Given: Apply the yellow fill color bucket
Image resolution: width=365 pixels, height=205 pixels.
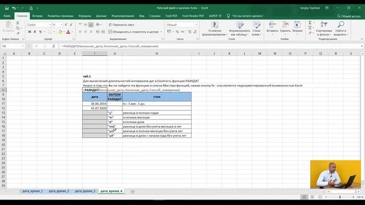Looking at the screenshot, I should [60, 32].
